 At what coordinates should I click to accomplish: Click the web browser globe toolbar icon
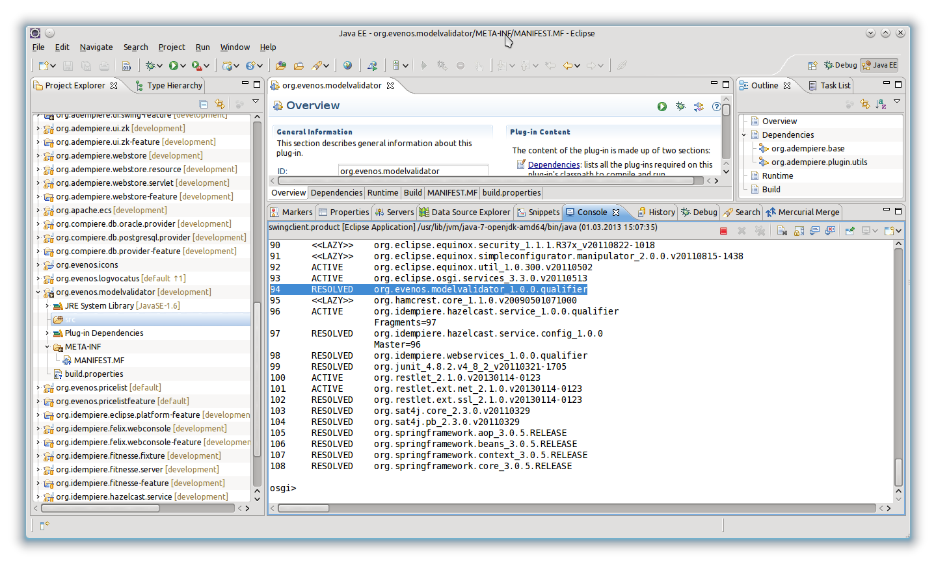348,66
